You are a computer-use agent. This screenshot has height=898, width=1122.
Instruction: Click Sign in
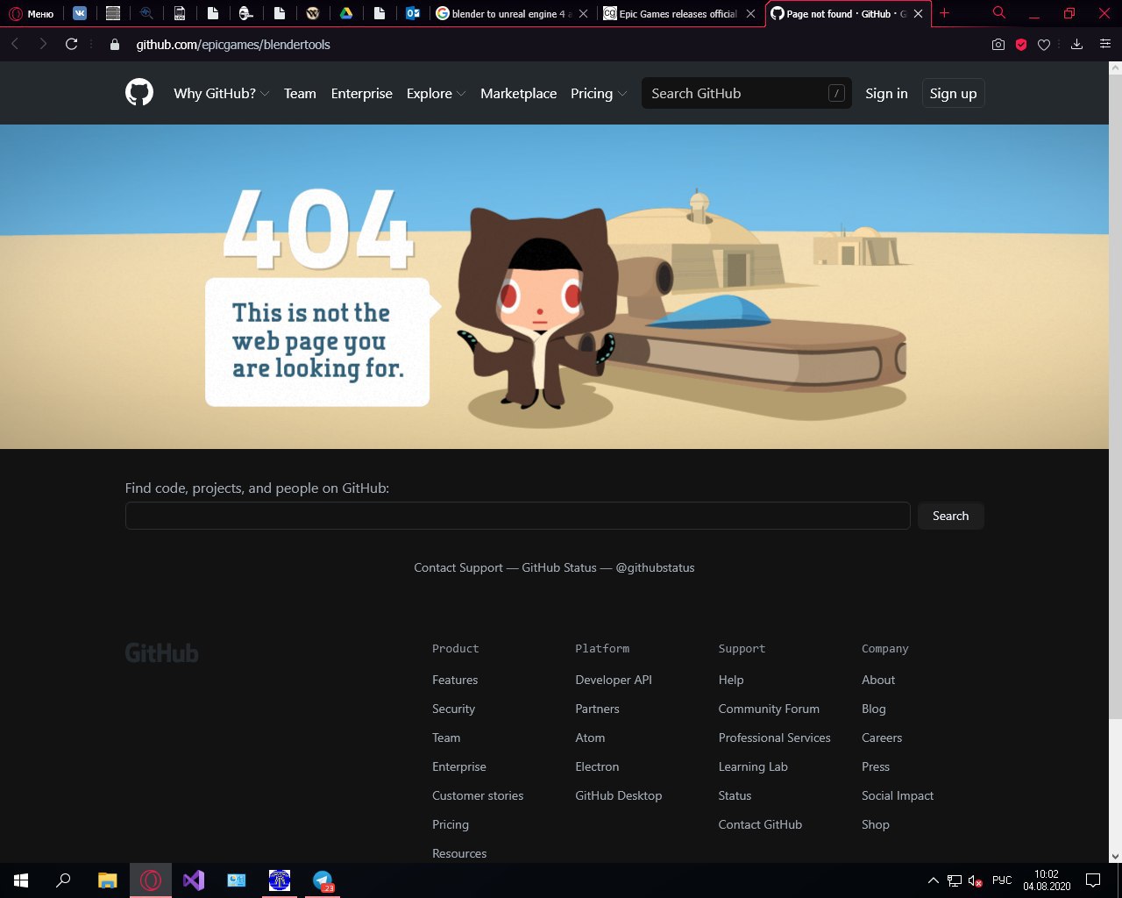(886, 94)
